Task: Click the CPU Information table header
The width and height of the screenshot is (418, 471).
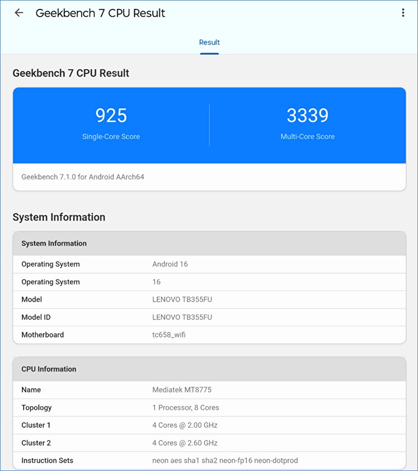Action: pyautogui.click(x=209, y=369)
